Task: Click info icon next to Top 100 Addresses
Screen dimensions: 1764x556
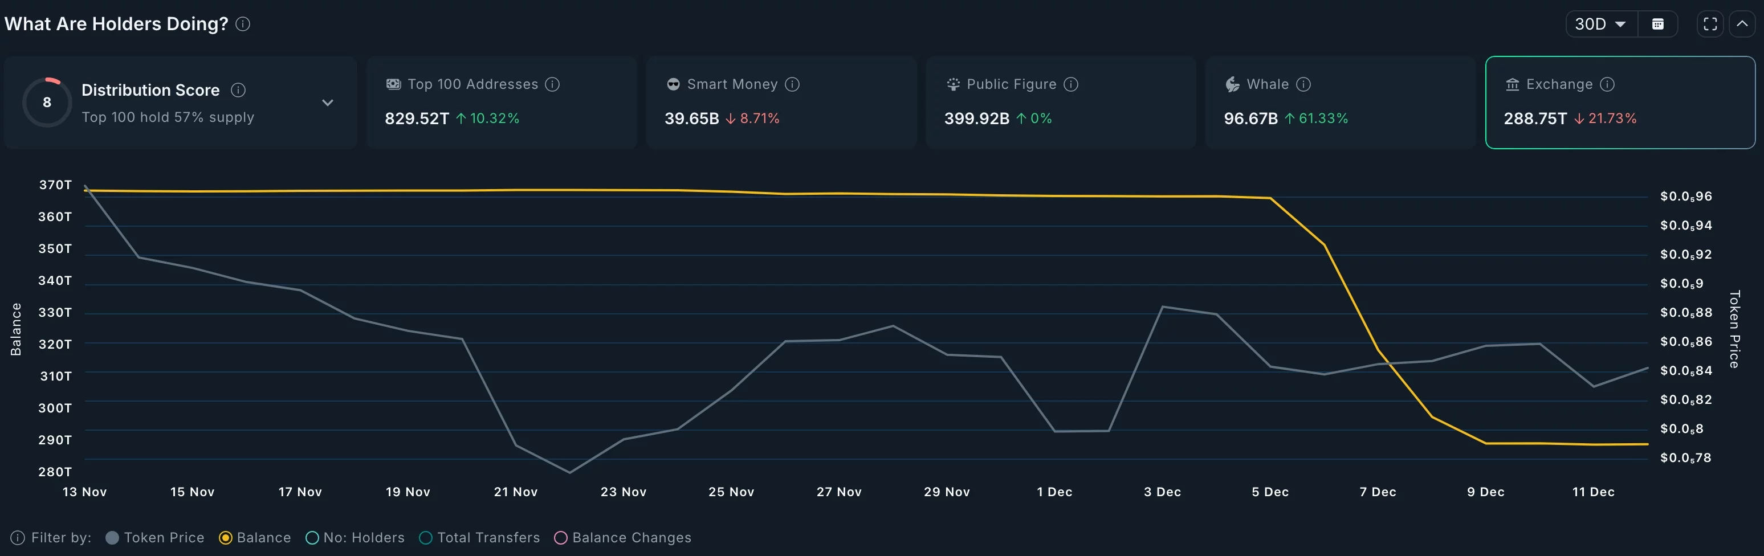Action: [x=552, y=84]
